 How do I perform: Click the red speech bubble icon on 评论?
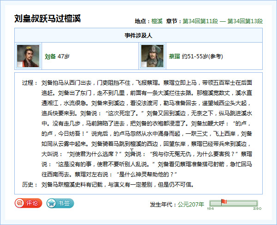[x=20, y=203]
